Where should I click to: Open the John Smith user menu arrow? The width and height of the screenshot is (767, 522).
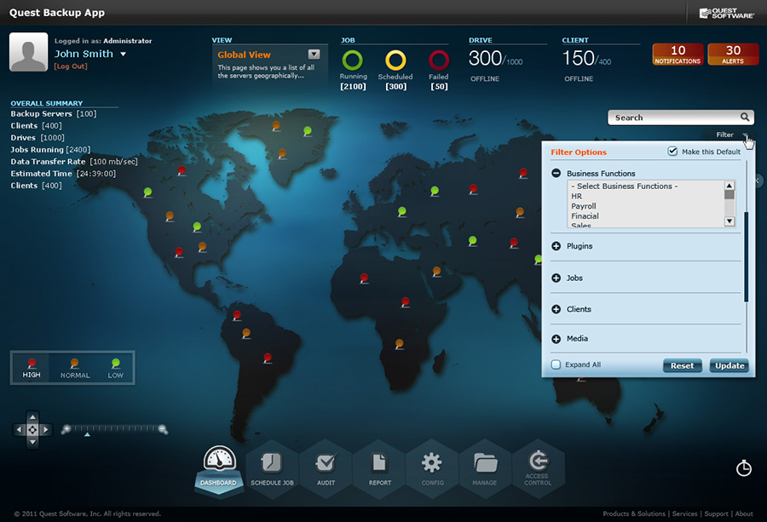tap(124, 54)
